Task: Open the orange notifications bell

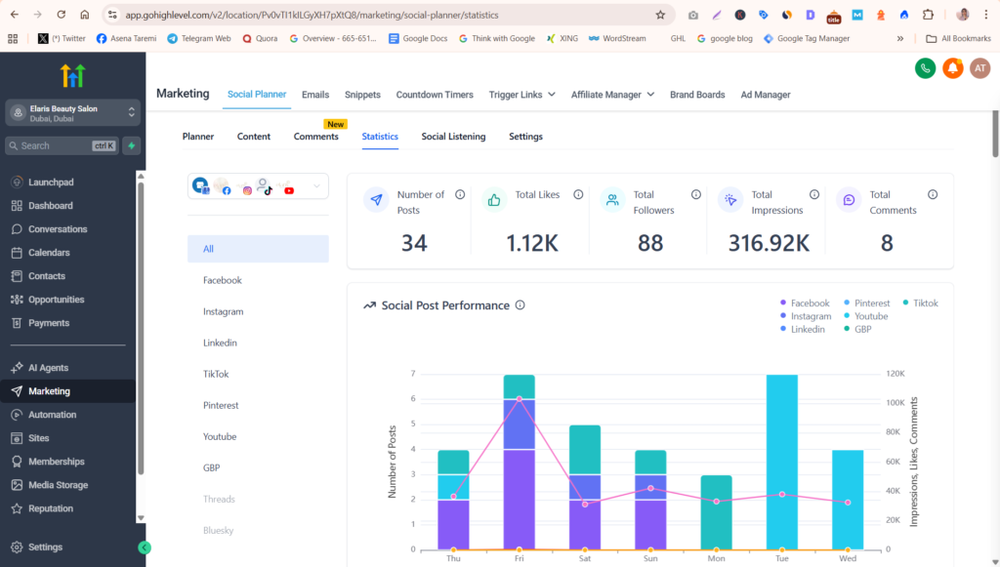Action: point(953,68)
